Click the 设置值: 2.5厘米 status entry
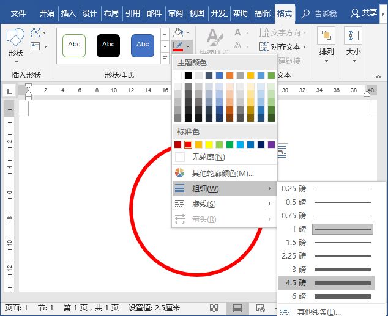Screen dimensions: 388x316 tap(154, 308)
